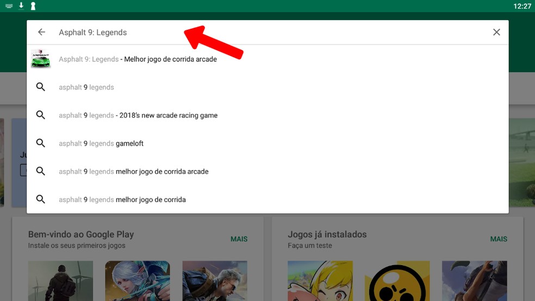
Task: Click the keyboard icon in status bar
Action: (x=9, y=6)
